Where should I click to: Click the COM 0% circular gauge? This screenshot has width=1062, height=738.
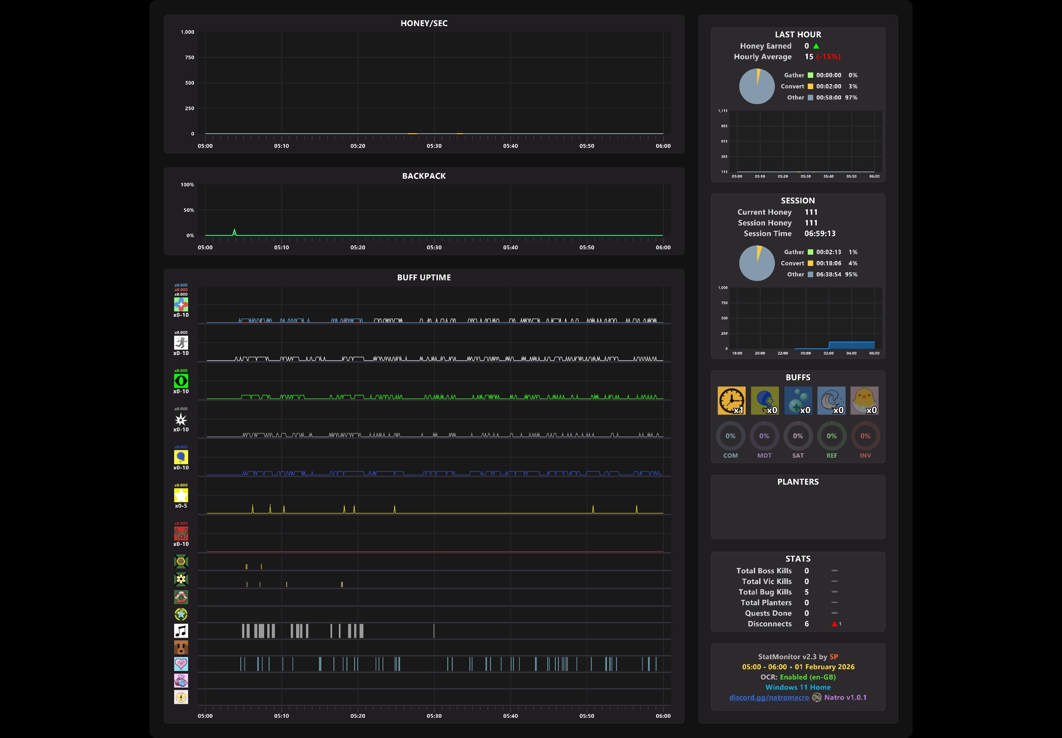pyautogui.click(x=730, y=436)
